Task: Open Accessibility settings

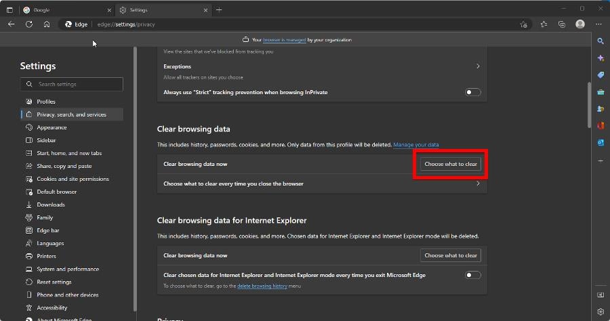Action: pos(72,307)
